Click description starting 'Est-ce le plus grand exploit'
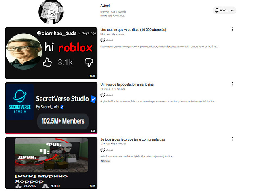 pyautogui.click(x=159, y=46)
